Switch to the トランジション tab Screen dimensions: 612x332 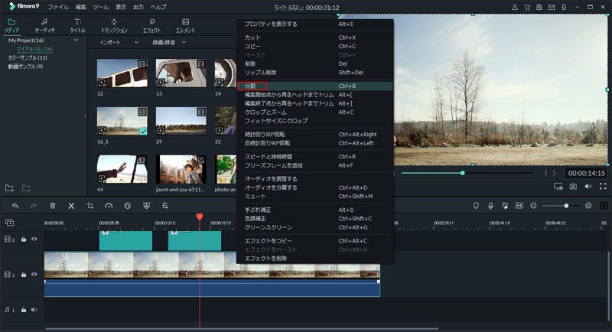coord(114,26)
